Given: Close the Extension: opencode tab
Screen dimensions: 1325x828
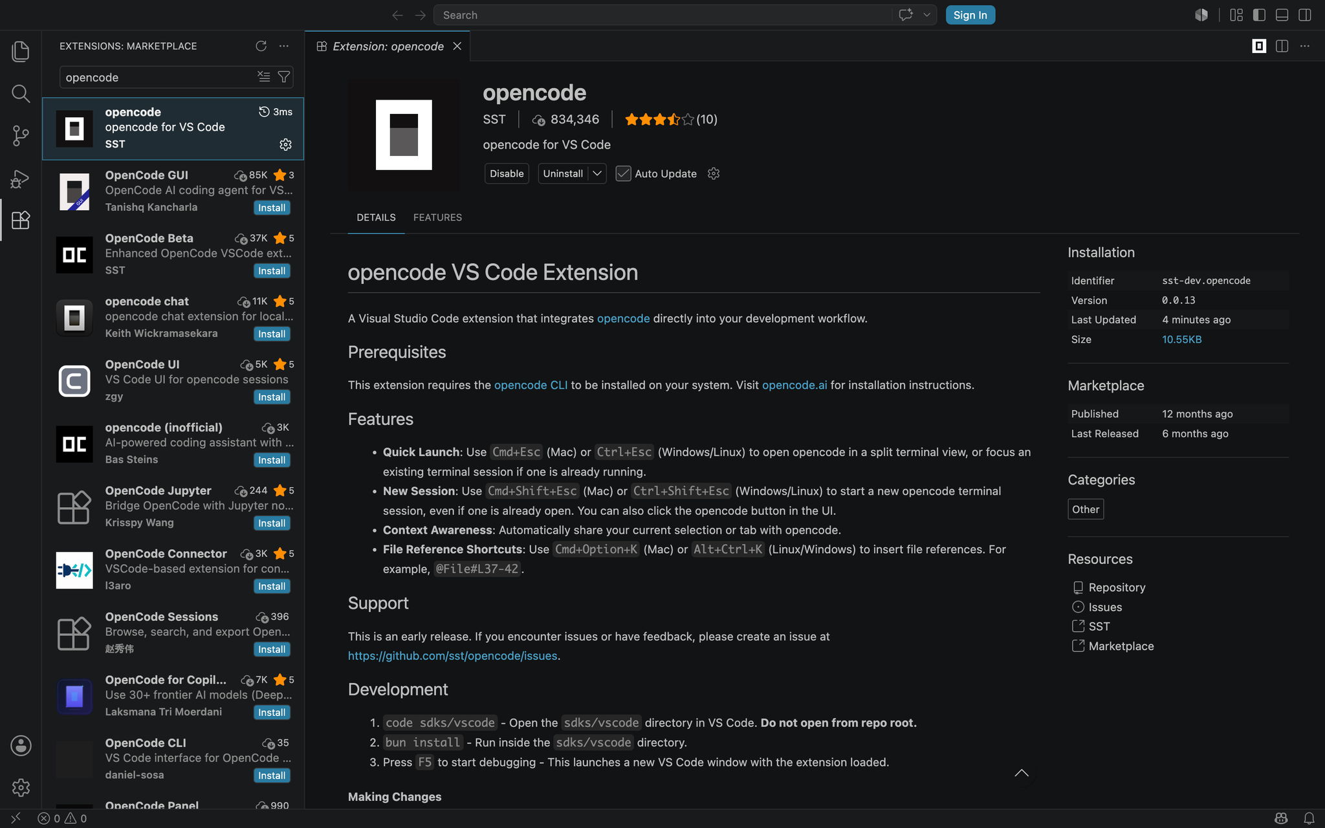Looking at the screenshot, I should (x=457, y=47).
